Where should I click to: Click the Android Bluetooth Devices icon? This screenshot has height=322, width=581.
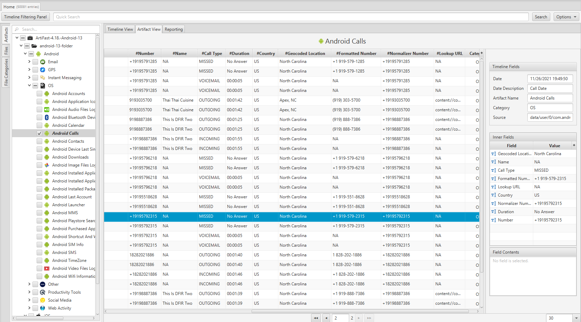pos(47,117)
